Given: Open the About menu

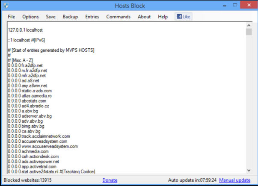Looking at the screenshot, I should click(144, 17).
